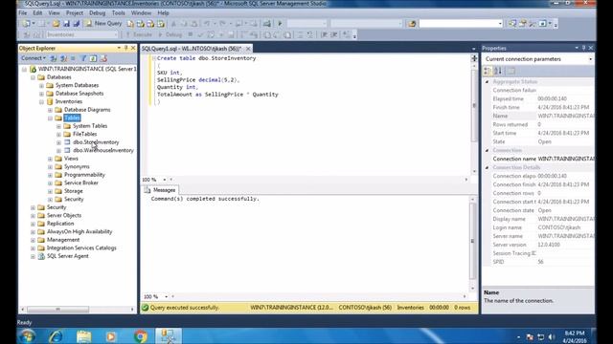The width and height of the screenshot is (613, 344).
Task: Select the dbo.StoreInventory table
Action: (96, 142)
